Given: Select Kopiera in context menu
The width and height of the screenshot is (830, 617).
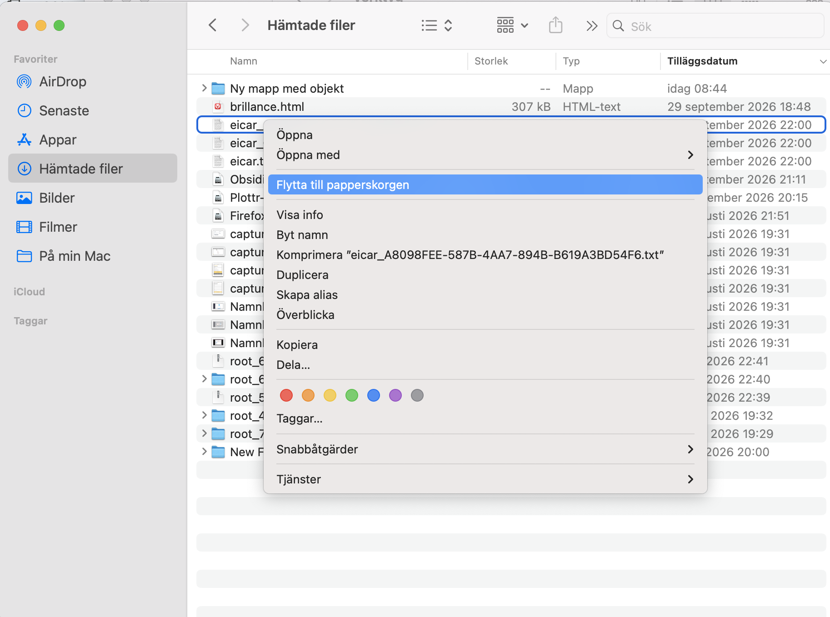Looking at the screenshot, I should coord(485,345).
